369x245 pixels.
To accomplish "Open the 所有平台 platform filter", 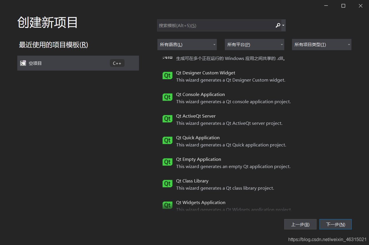I will point(255,45).
